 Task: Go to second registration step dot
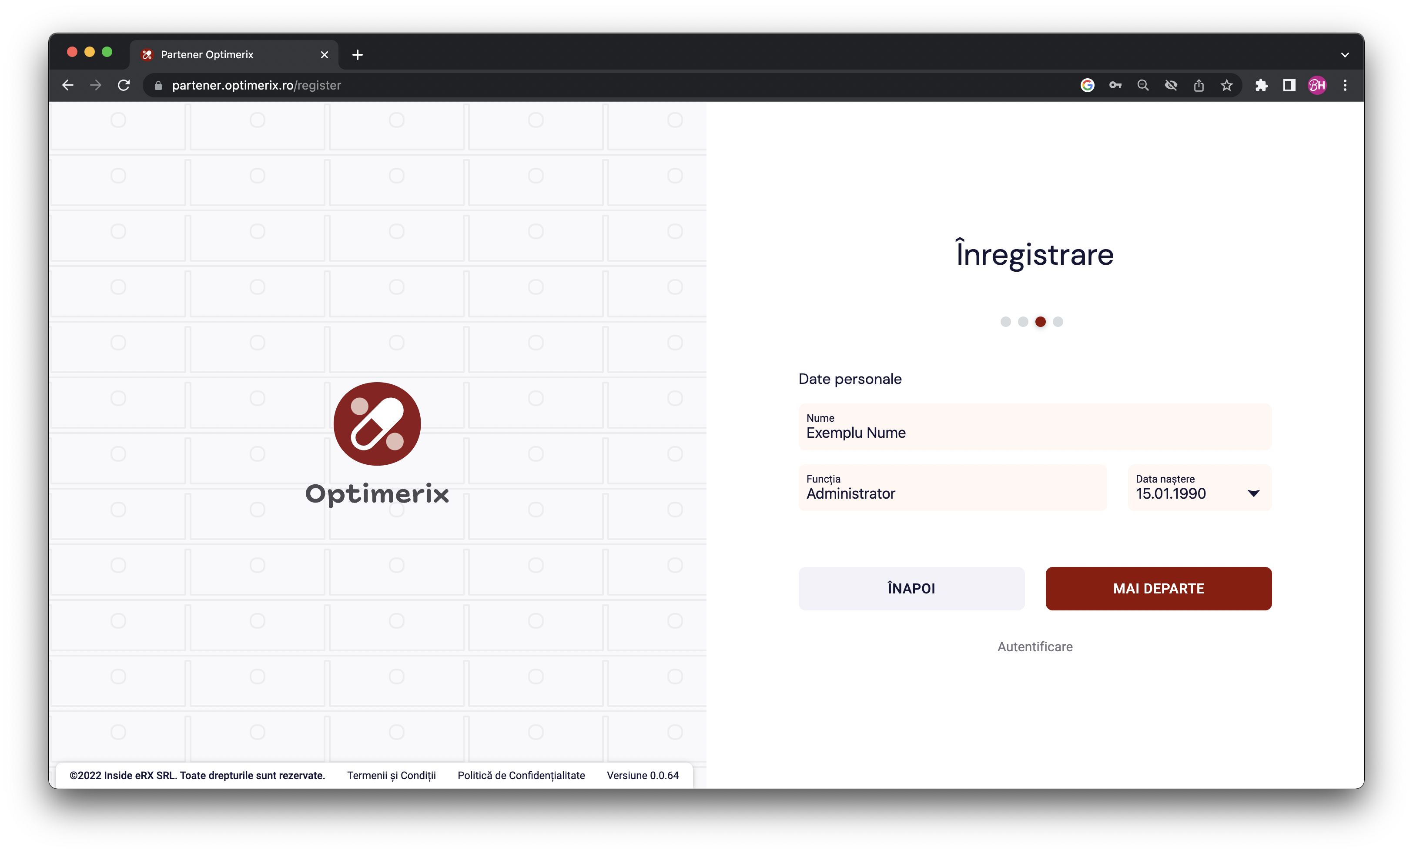(1023, 322)
